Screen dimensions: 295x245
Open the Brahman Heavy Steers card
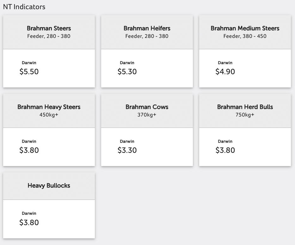[x=49, y=130]
